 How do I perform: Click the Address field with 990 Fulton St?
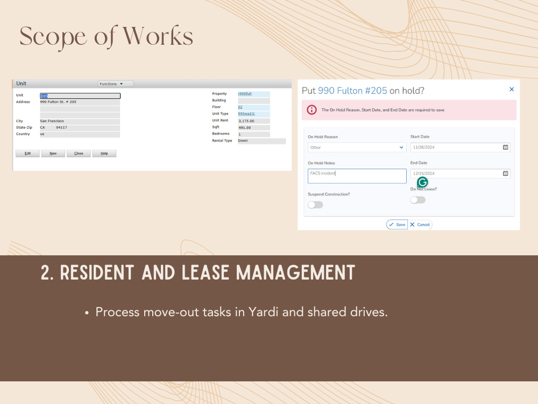80,102
